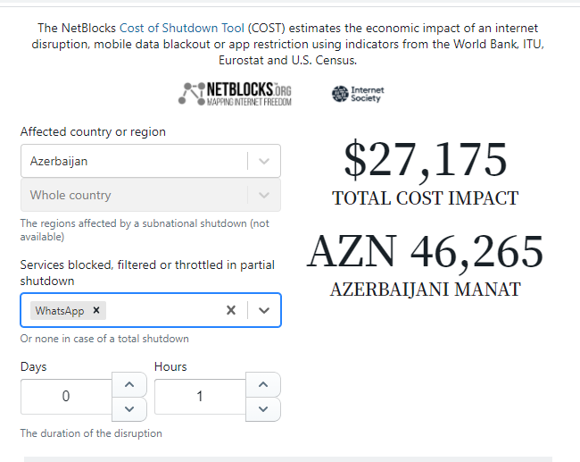Focus the Days number input field
This screenshot has height=462, width=580.
point(66,397)
